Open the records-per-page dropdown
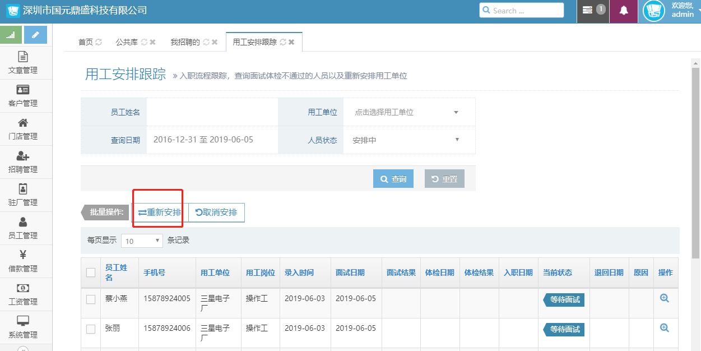 click(x=142, y=241)
